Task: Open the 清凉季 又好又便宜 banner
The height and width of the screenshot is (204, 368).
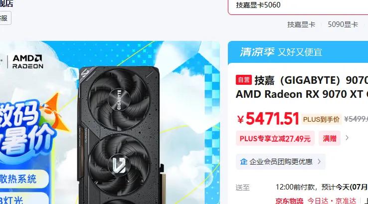Action: coord(298,52)
